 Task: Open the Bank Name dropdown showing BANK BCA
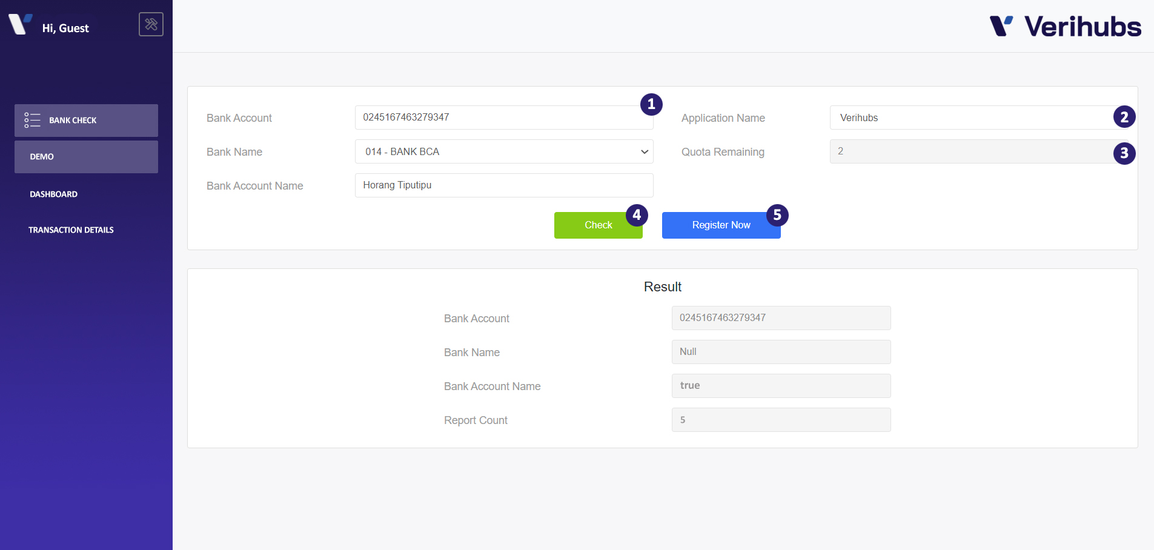coord(504,151)
